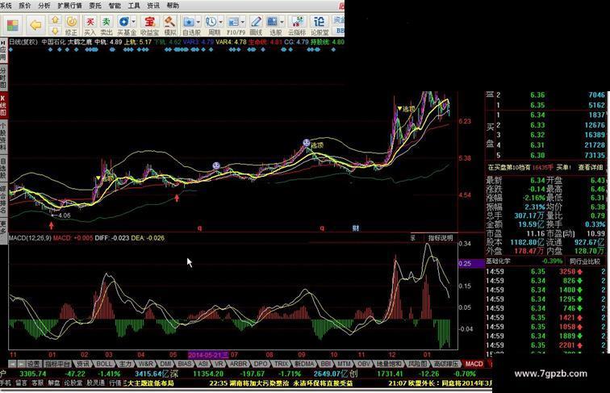Open the 模拟 gavel icon
610x393 pixels.
tap(169, 25)
